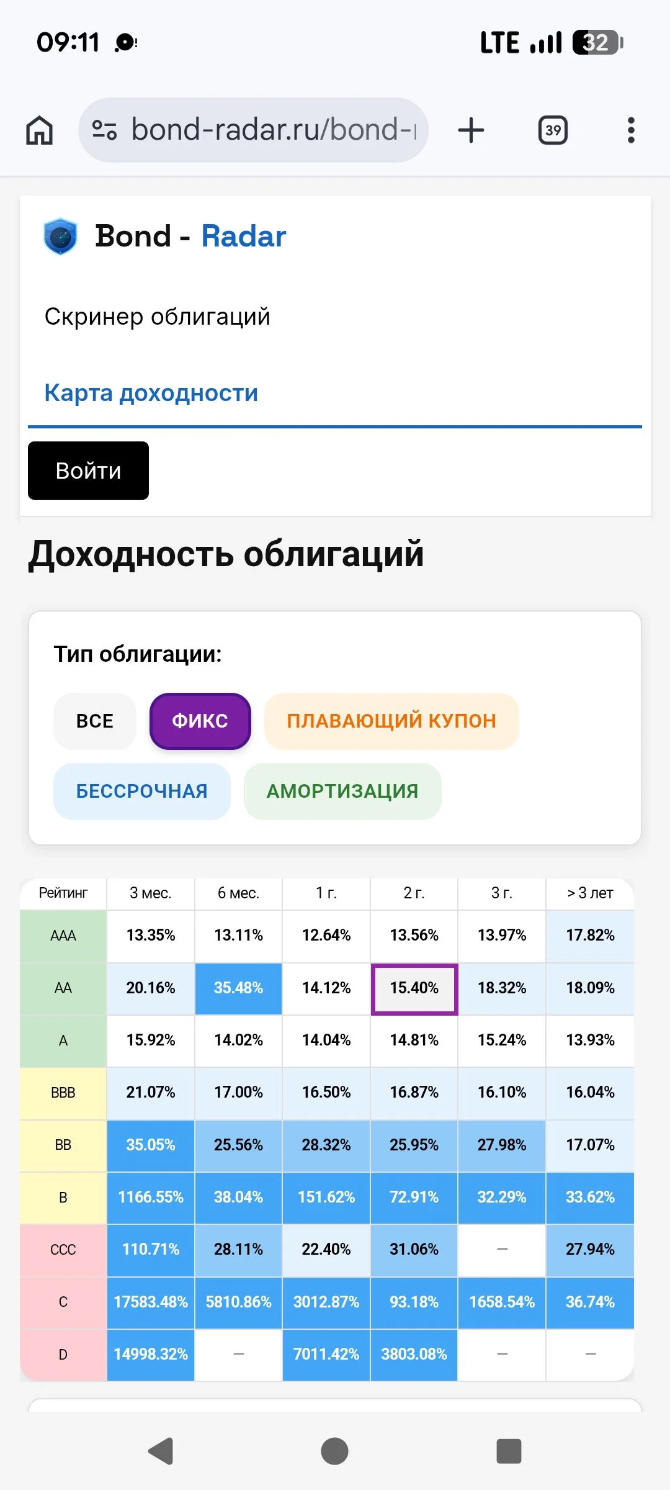Tap Android back navigation button
This screenshot has height=1490, width=670.
coord(161,1451)
